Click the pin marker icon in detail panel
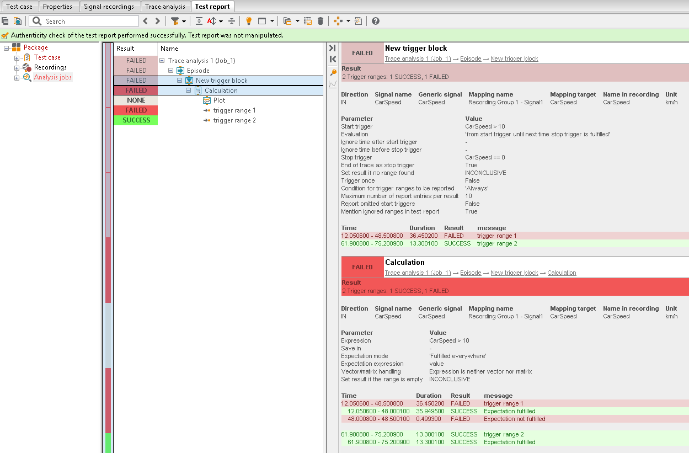This screenshot has height=453, width=689. point(333,72)
